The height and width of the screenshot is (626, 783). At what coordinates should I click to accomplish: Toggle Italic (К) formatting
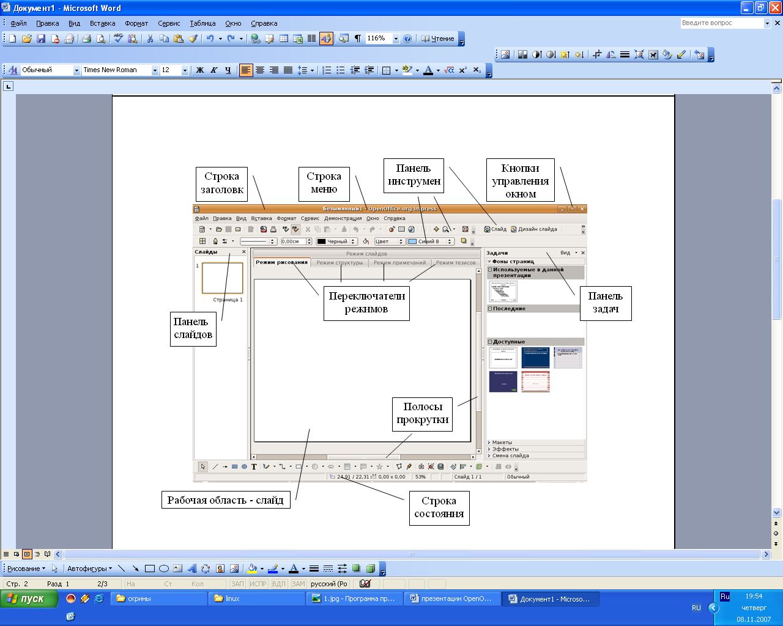coord(213,70)
